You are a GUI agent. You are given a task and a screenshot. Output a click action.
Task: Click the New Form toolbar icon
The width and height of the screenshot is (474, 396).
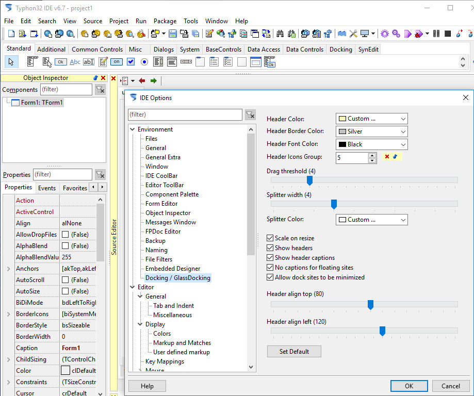[x=34, y=34]
